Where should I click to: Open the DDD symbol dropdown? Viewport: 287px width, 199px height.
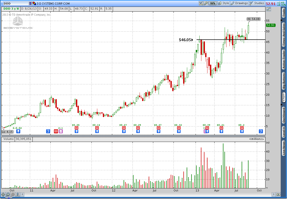click(31, 3)
